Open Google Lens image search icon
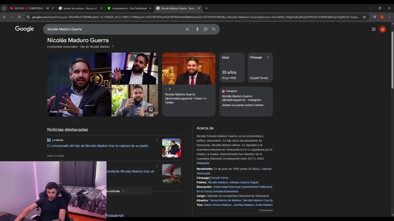The image size is (394, 221). 206,29
